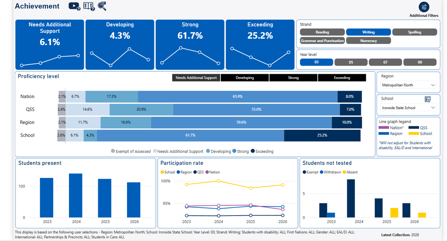Click the School 25.2% Exceeding segment
The image size is (447, 241).
tap(322, 135)
